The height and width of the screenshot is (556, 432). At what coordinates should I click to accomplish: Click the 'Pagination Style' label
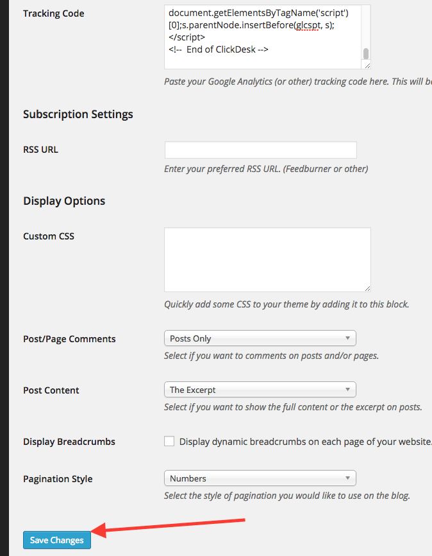tap(58, 479)
